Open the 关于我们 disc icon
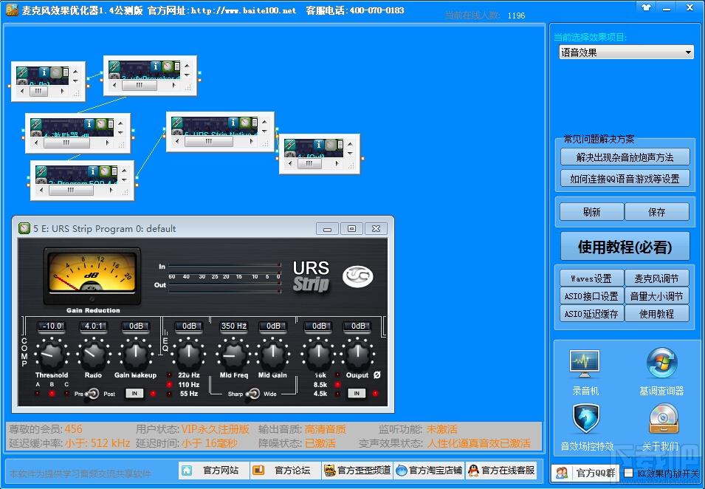This screenshot has height=489, width=705. pyautogui.click(x=663, y=418)
